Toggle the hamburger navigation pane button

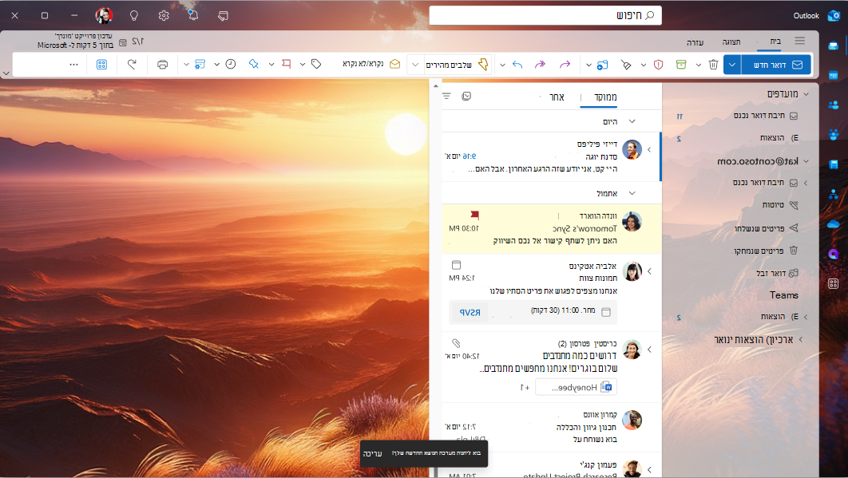pos(800,41)
